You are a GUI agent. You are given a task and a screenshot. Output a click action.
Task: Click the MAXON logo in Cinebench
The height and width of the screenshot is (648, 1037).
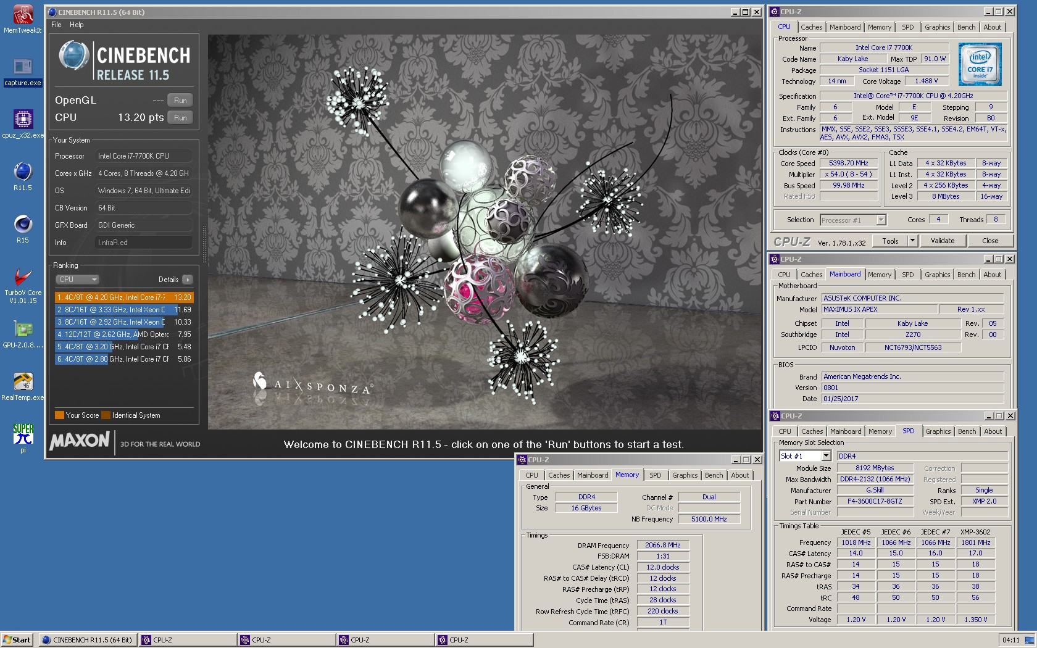(80, 441)
